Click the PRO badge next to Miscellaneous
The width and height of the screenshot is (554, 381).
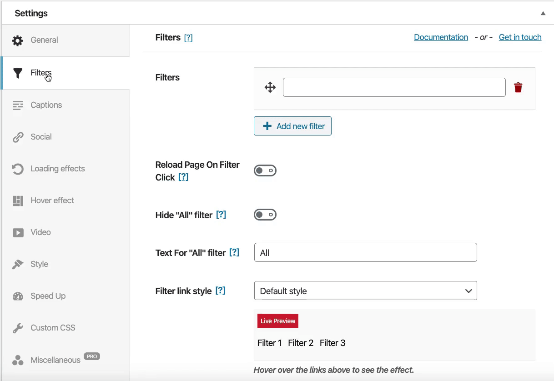(92, 356)
